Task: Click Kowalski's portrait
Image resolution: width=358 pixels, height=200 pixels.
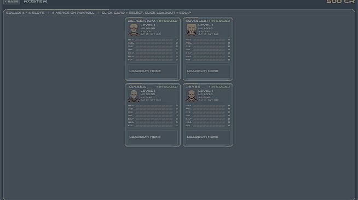Action: pyautogui.click(x=192, y=30)
